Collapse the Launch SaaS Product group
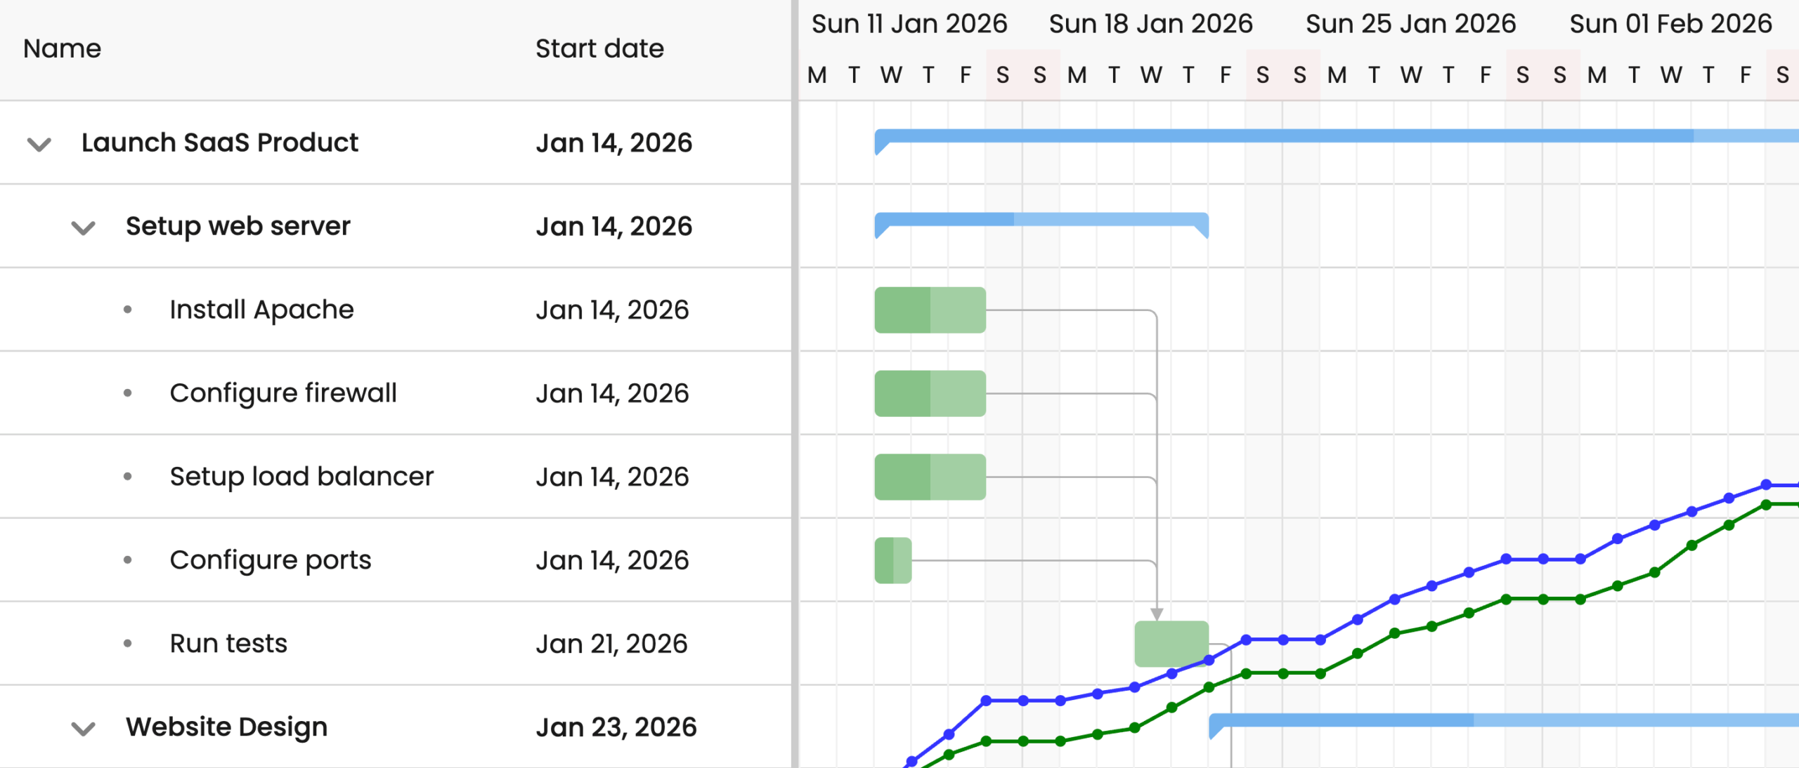This screenshot has height=768, width=1799. pos(39,143)
